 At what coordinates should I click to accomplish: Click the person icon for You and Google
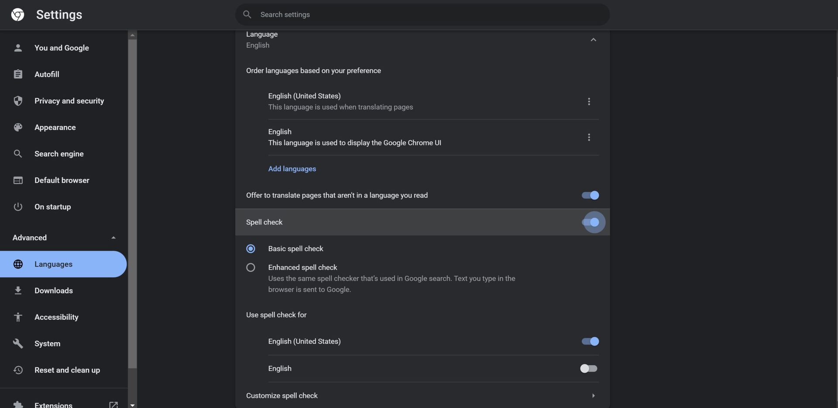18,48
